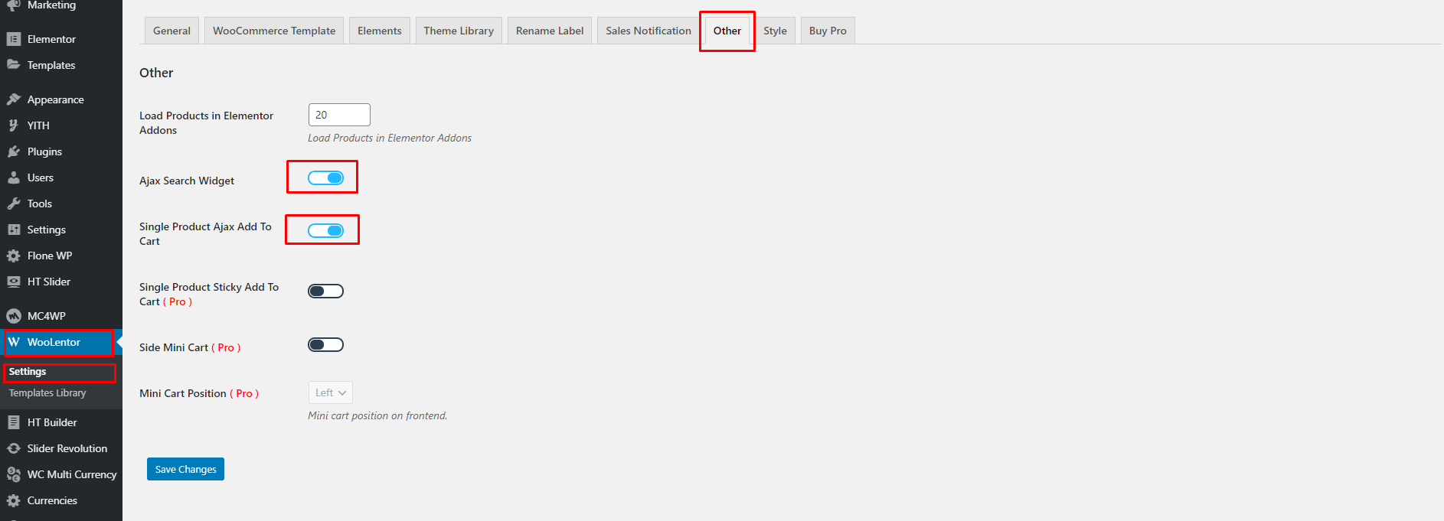Viewport: 1444px width, 521px height.
Task: Click the 'Other' section heading
Action: tap(156, 73)
